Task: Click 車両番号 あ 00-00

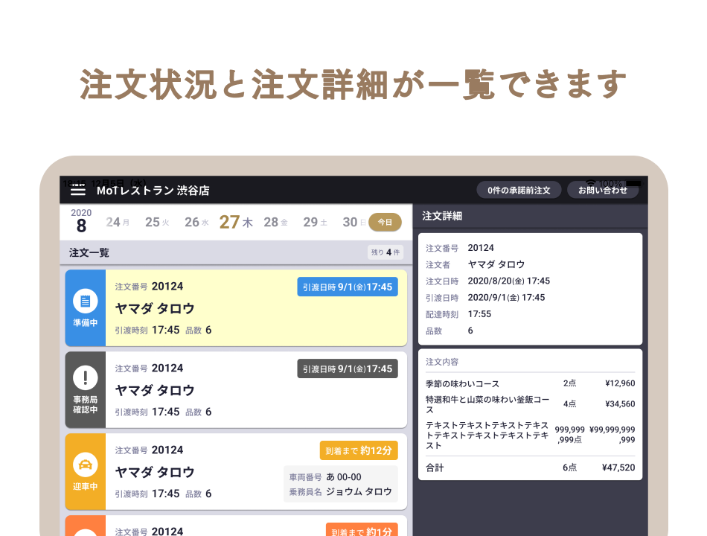Action: click(x=325, y=477)
